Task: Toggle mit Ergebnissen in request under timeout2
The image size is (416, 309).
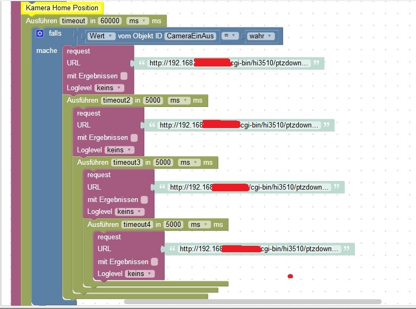Action: coord(134,138)
